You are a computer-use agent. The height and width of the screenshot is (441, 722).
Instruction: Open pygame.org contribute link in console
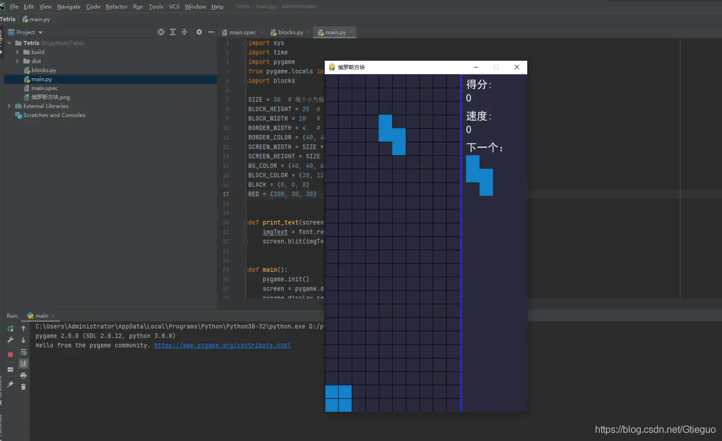click(222, 345)
